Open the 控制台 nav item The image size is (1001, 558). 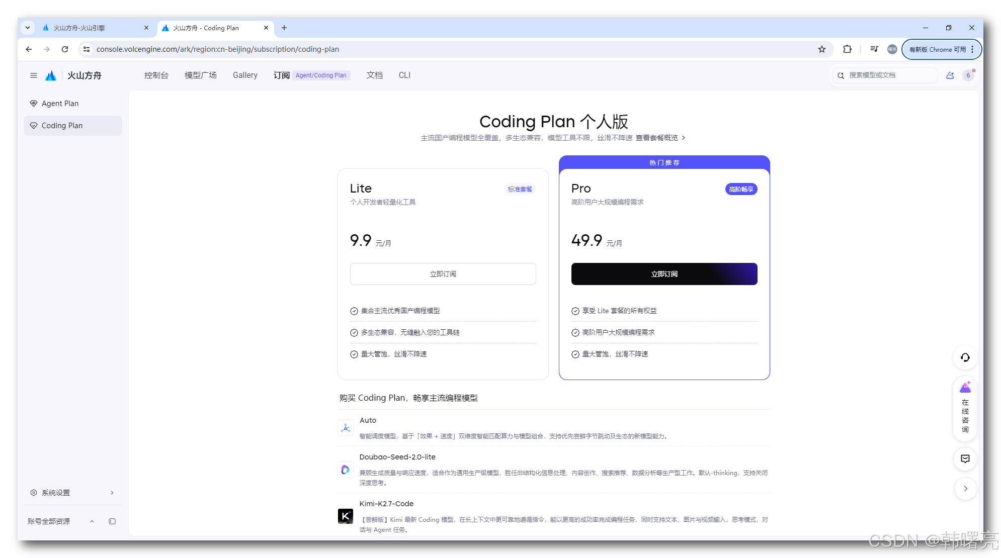click(156, 75)
